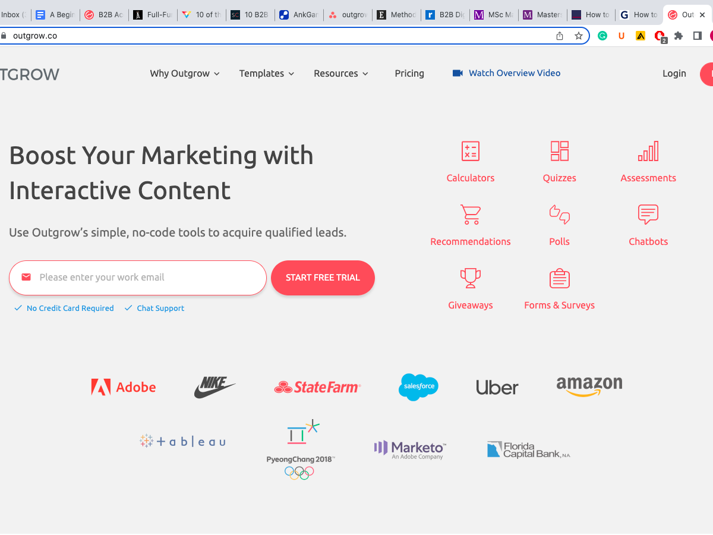The image size is (713, 535).
Task: Expand the Why Outgrow dropdown menu
Action: click(185, 74)
